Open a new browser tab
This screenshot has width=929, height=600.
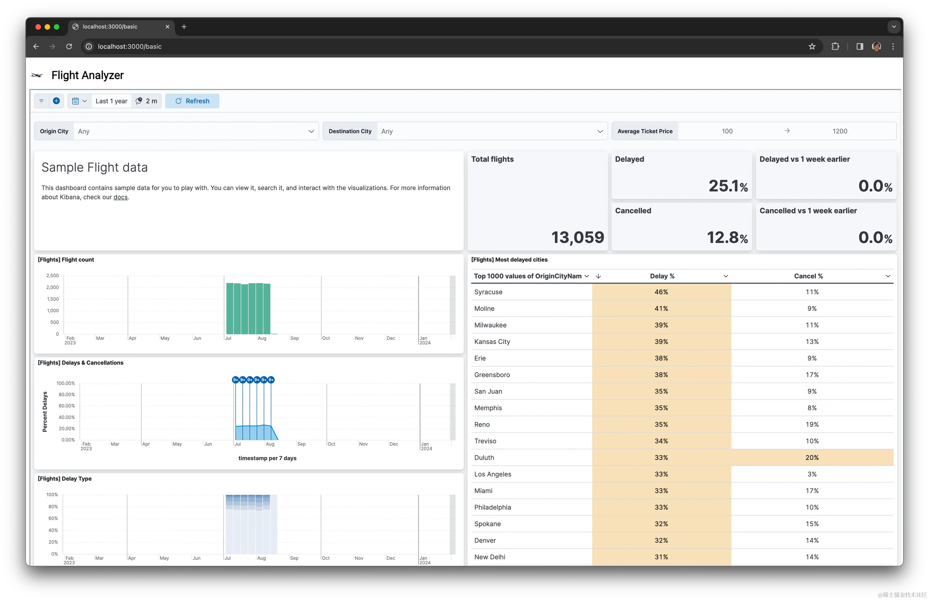pos(184,26)
